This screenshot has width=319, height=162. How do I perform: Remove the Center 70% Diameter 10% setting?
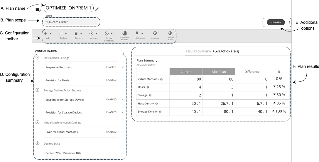122,153
